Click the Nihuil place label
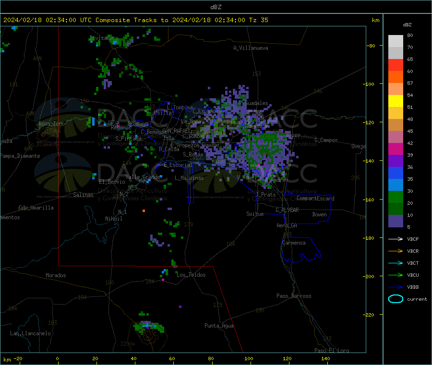Screen dimensions: 432x365 click(x=113, y=219)
